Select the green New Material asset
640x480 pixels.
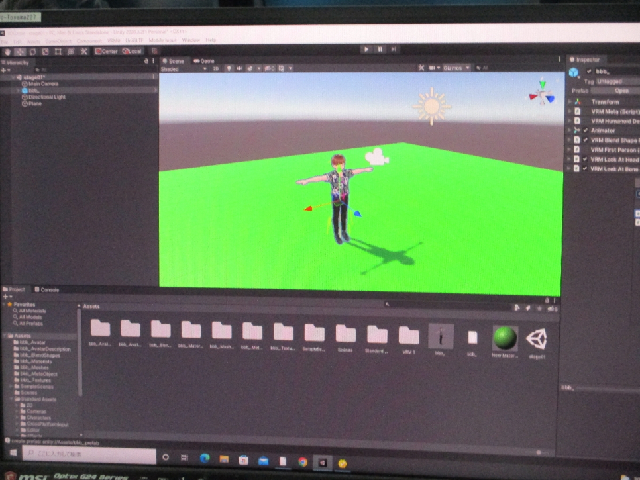[504, 339]
